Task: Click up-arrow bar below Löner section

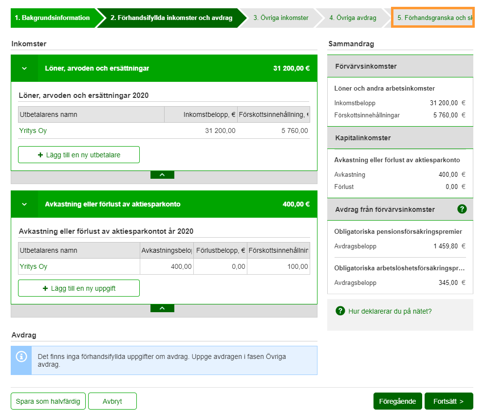Action: (x=162, y=175)
